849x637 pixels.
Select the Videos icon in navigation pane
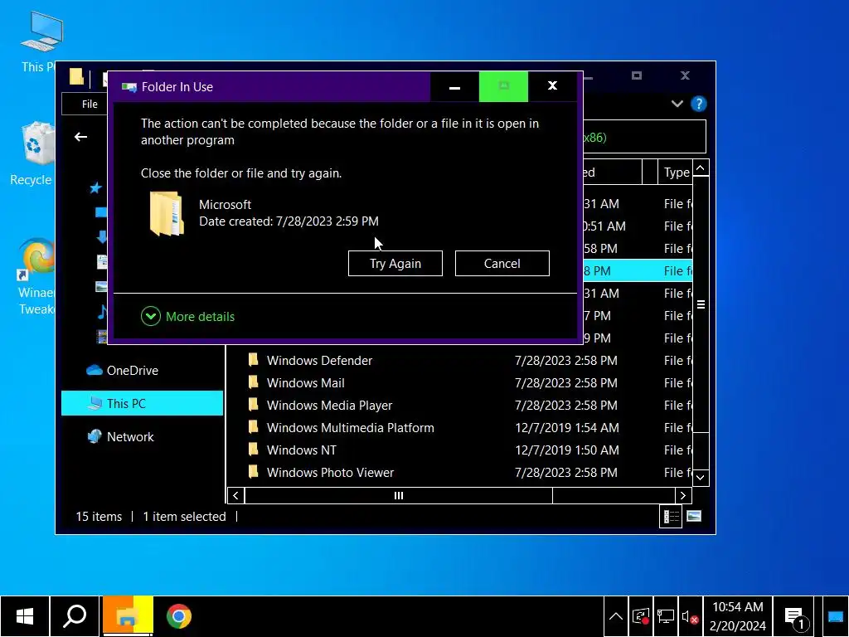[x=102, y=337]
